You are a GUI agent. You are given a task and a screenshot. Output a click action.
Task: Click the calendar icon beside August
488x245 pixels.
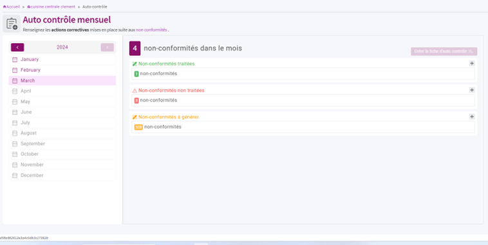point(15,133)
